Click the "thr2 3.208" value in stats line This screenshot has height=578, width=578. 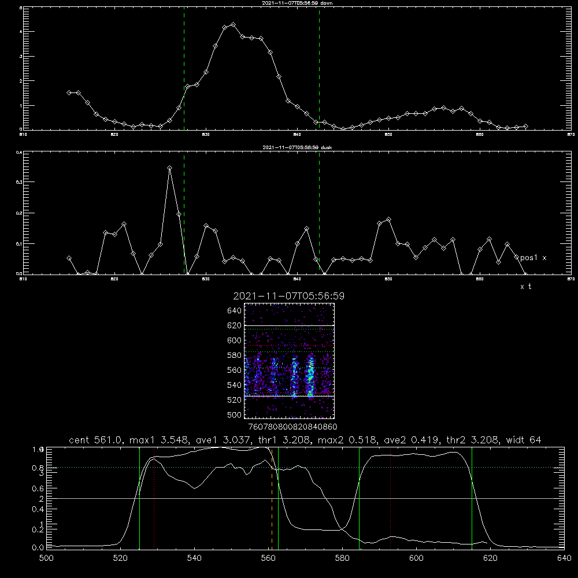point(473,440)
